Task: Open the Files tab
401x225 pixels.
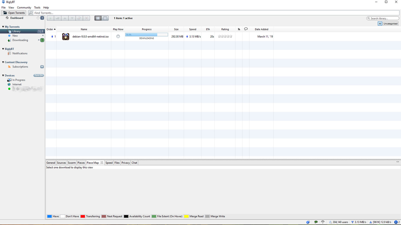Action: (x=117, y=163)
